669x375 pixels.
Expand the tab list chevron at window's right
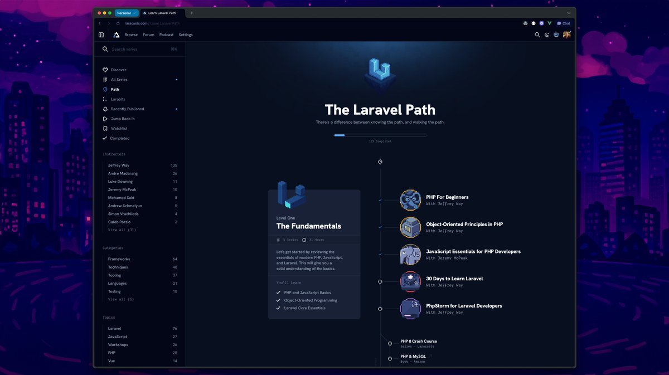(x=569, y=13)
